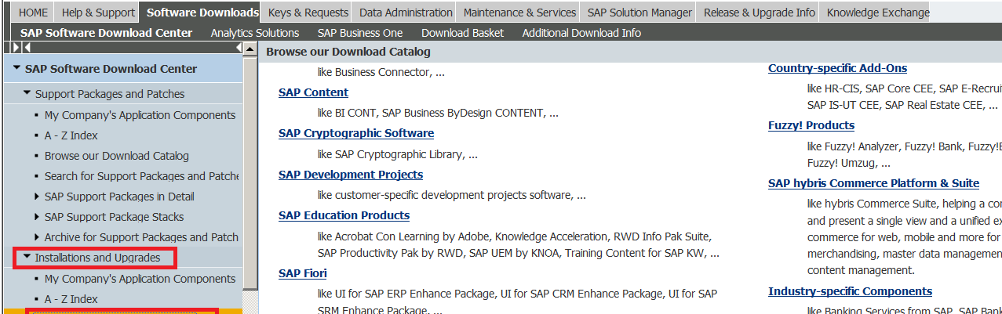The height and width of the screenshot is (314, 1002).
Task: Collapse the SAP Software Download Center tree node
Action: pyautogui.click(x=16, y=69)
